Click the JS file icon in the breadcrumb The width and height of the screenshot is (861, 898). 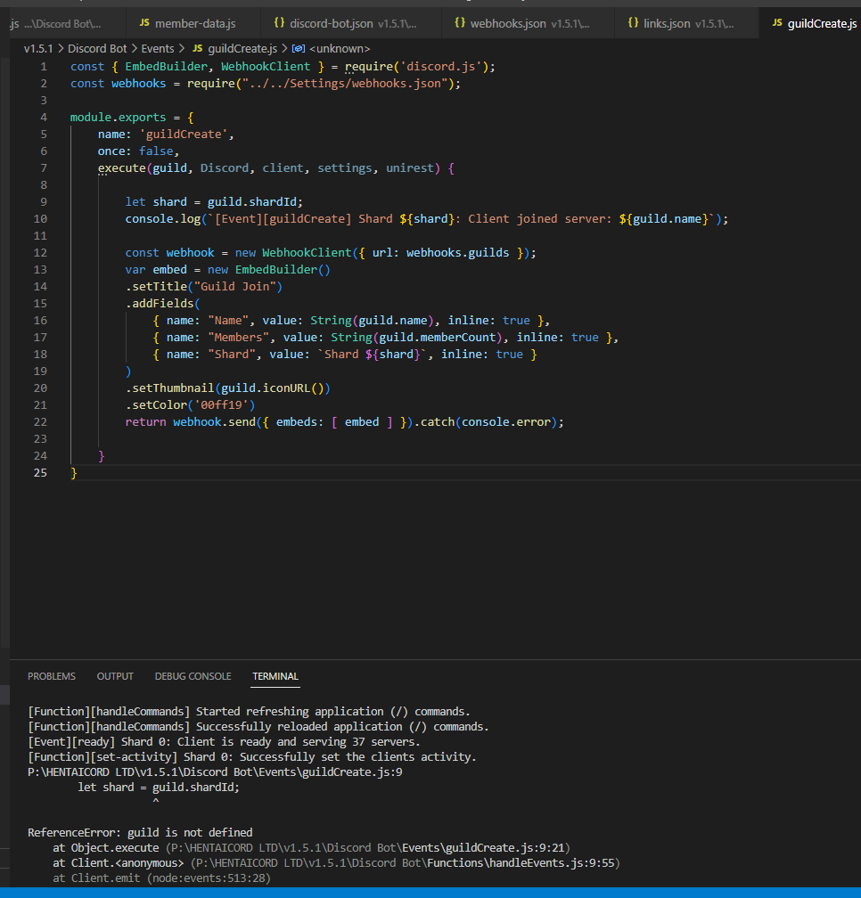(197, 49)
